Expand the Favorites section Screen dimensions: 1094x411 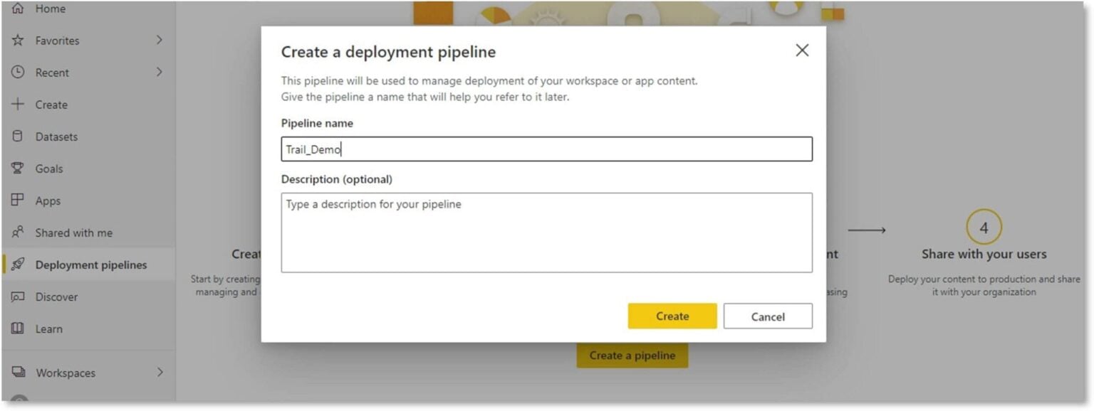click(x=158, y=41)
